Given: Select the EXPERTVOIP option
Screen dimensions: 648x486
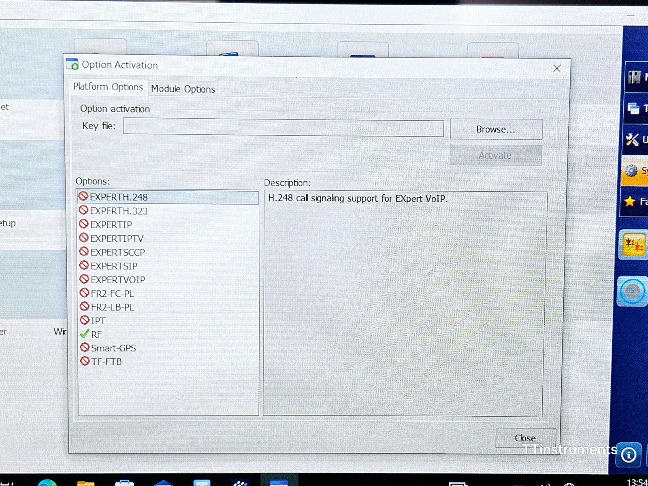Looking at the screenshot, I should (x=117, y=280).
